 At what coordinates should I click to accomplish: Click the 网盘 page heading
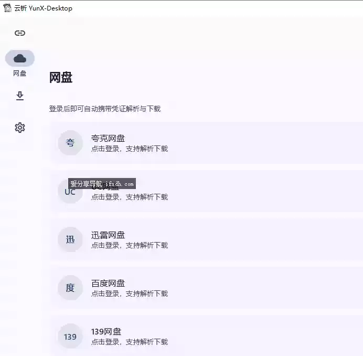tap(61, 77)
